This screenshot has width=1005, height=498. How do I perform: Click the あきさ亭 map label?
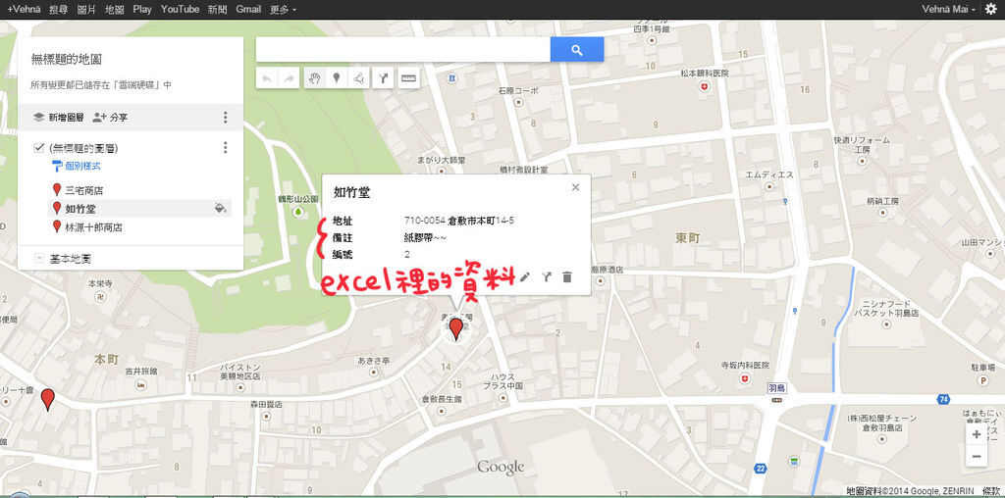(x=374, y=361)
